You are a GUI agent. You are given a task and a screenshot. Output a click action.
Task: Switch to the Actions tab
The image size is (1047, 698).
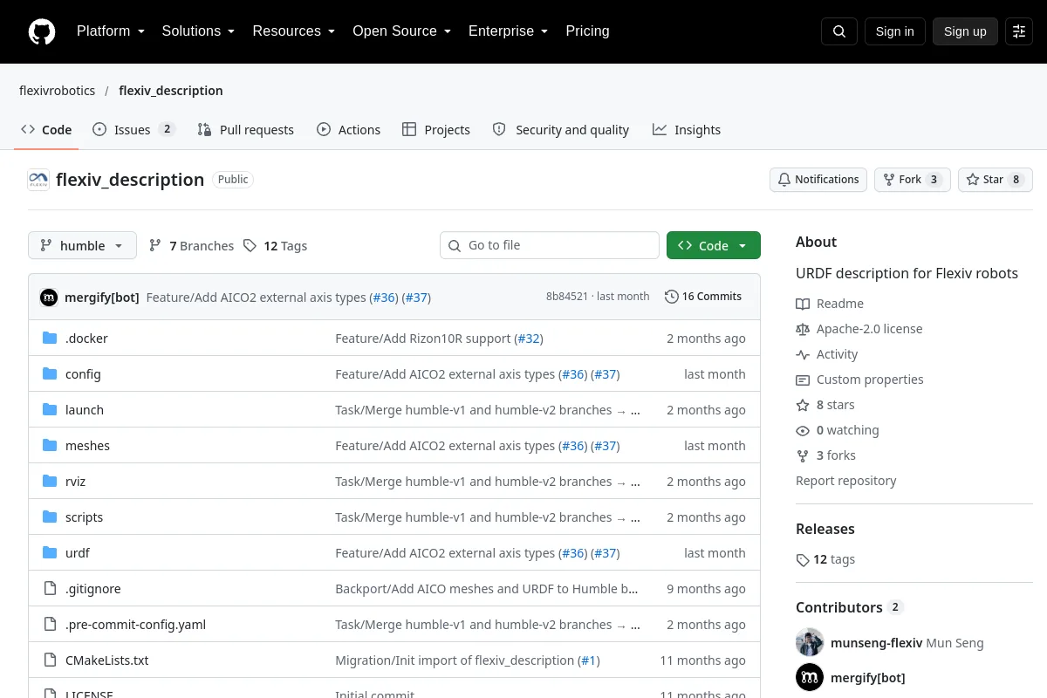348,130
